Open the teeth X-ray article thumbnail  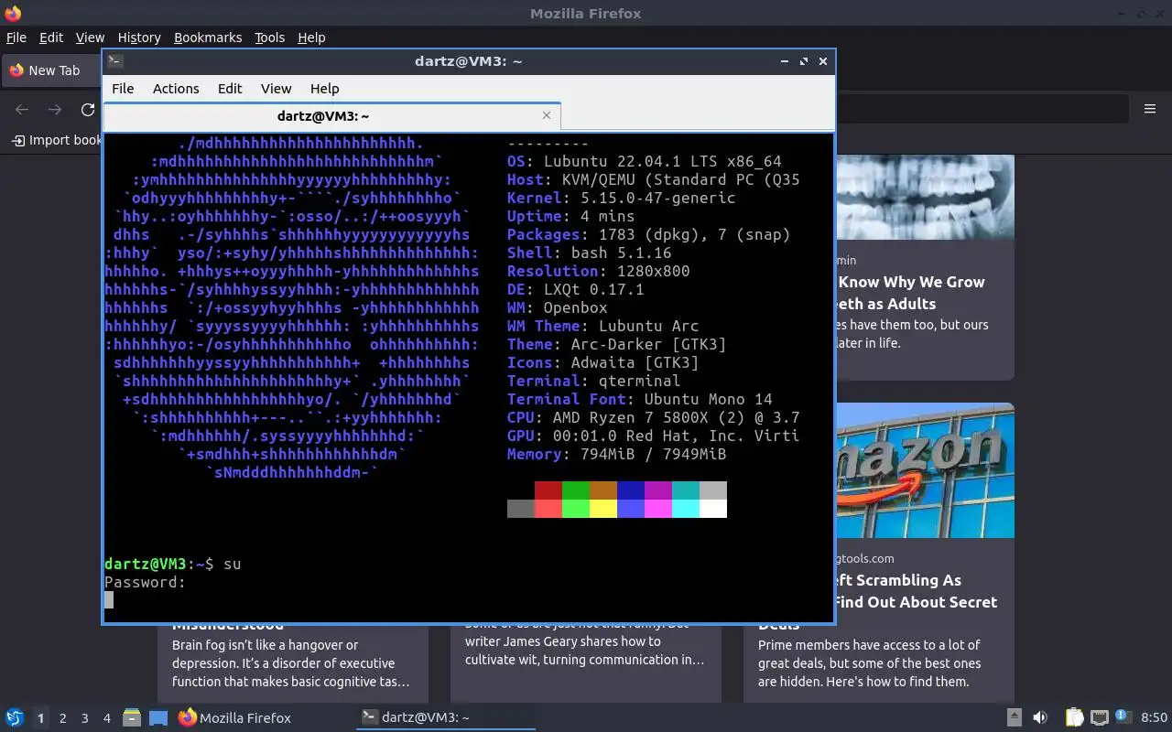click(925, 197)
